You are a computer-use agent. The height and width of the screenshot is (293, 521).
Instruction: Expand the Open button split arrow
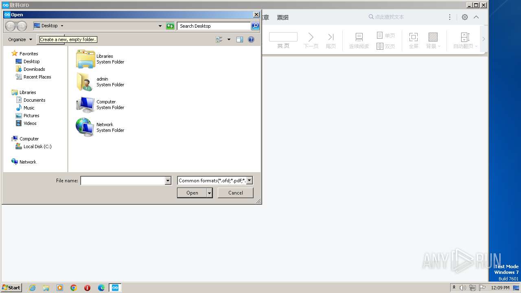210,193
